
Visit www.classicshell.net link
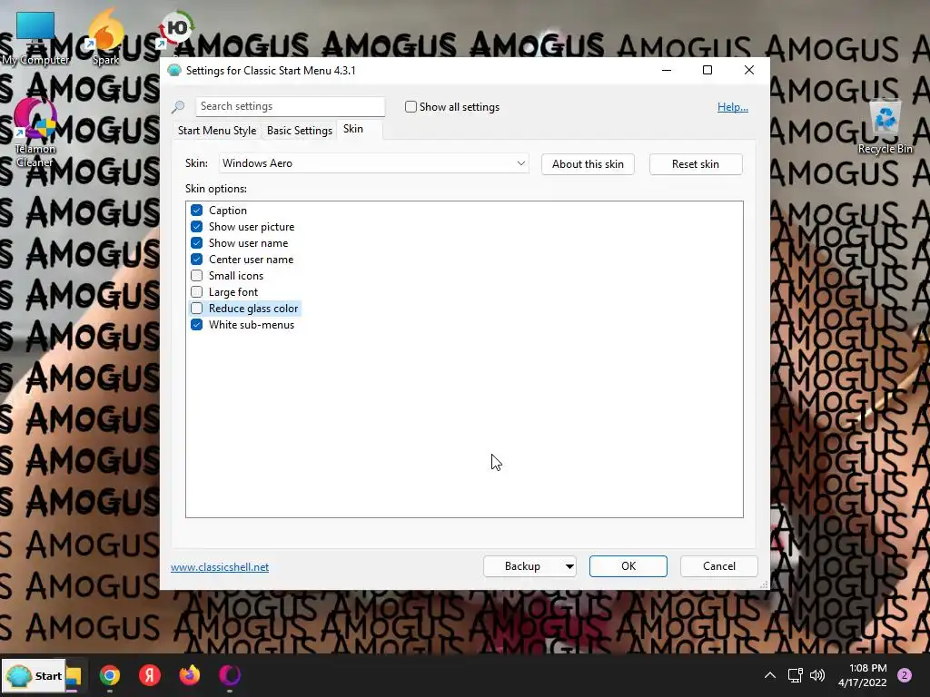coord(220,567)
